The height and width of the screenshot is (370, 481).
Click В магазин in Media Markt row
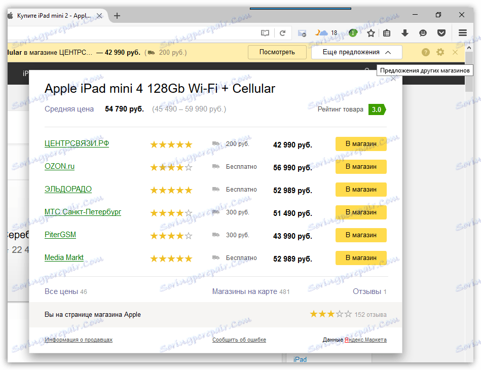tap(361, 258)
